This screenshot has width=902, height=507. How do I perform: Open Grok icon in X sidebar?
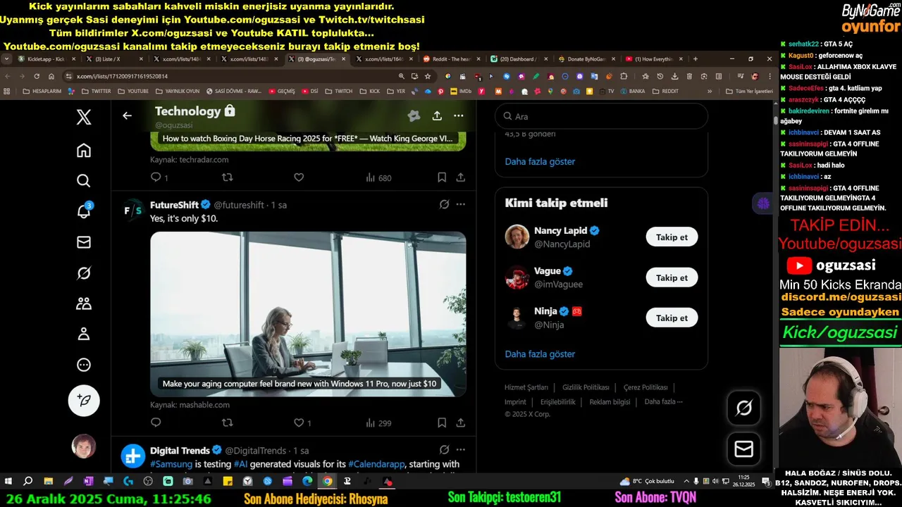[83, 273]
